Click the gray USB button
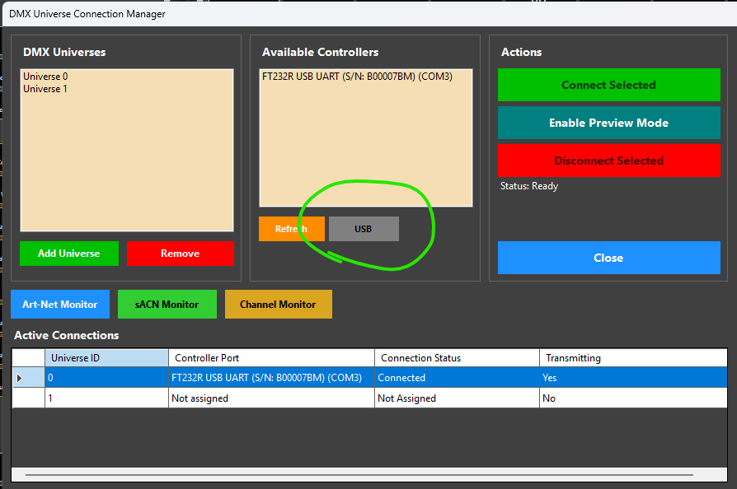 click(364, 229)
